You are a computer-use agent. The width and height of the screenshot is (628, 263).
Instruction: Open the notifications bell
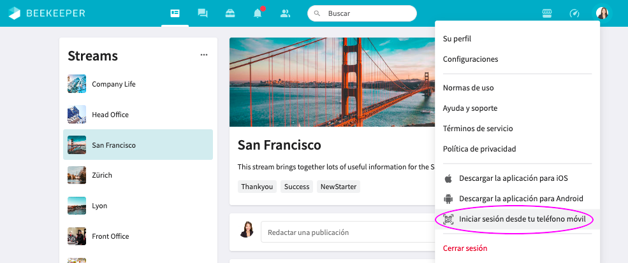click(x=258, y=13)
